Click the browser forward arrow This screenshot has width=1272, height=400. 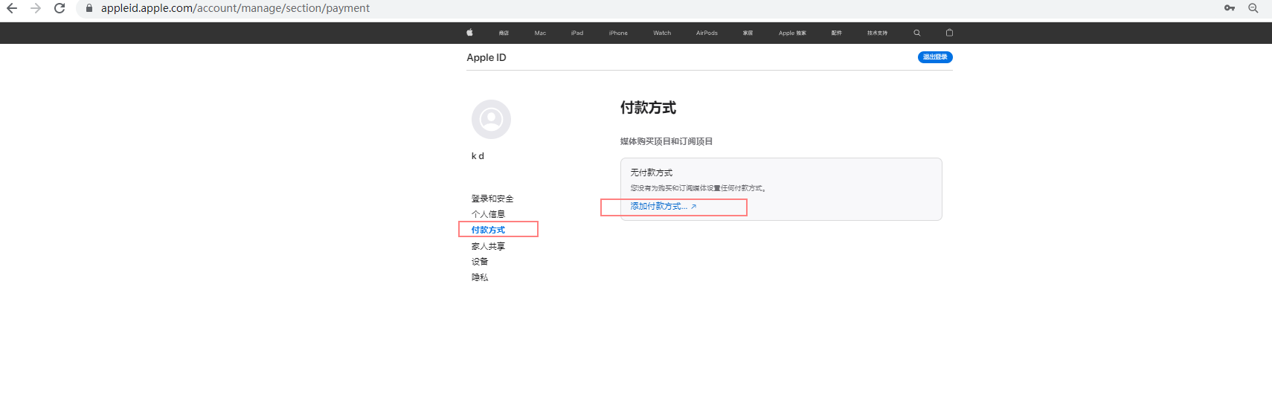click(36, 8)
